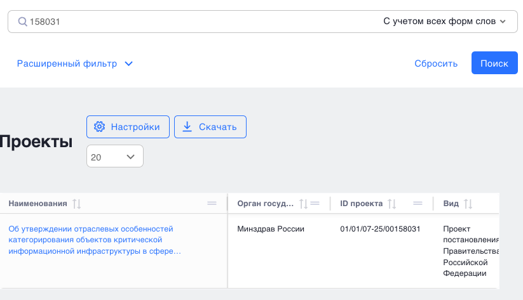Sort the Вид column with its arrows
This screenshot has height=300, width=523.
coord(468,204)
